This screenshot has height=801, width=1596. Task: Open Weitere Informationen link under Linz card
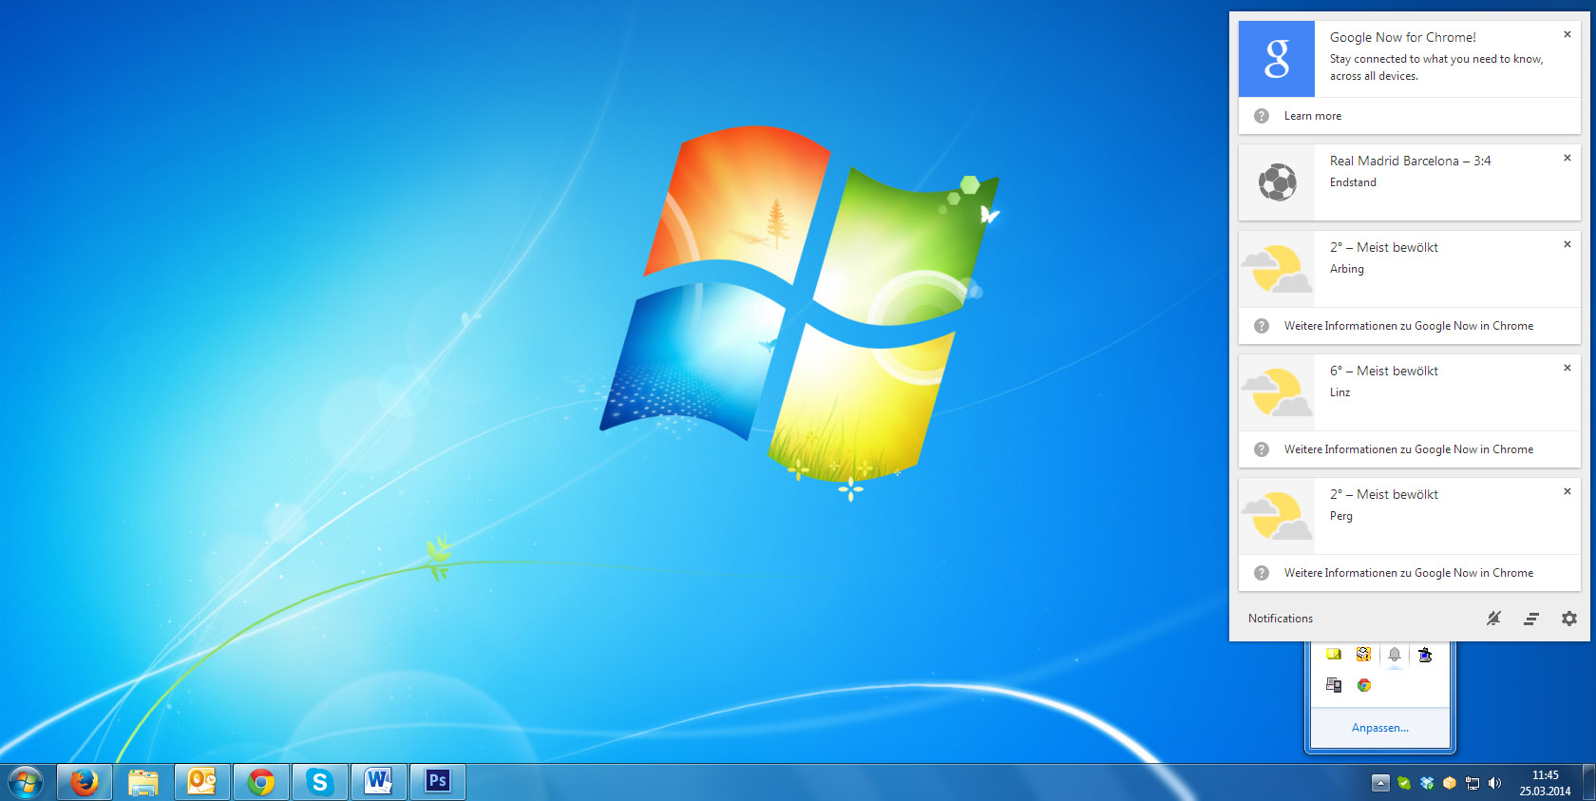[1409, 449]
